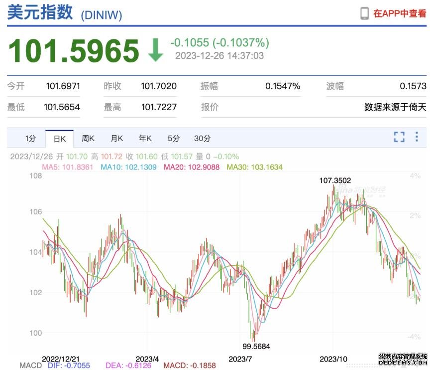The height and width of the screenshot is (370, 433).
Task: Switch to the 周K chart tab
Action: click(88, 138)
